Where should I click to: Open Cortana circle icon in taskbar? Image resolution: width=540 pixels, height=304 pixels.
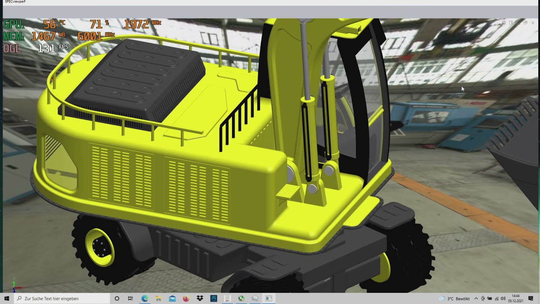[x=117, y=299]
